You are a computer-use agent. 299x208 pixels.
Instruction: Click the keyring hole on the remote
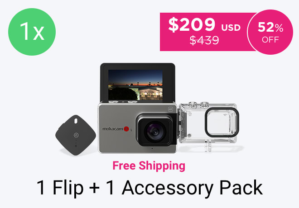76,121
